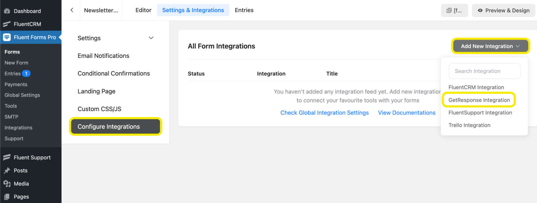Image resolution: width=537 pixels, height=203 pixels.
Task: Click the eye icon in Preview & Design
Action: (480, 10)
